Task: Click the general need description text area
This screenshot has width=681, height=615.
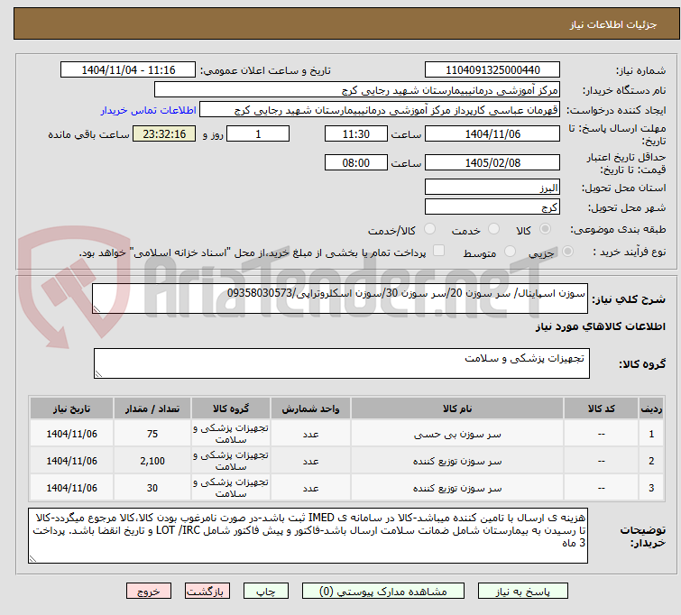Action: click(x=340, y=298)
